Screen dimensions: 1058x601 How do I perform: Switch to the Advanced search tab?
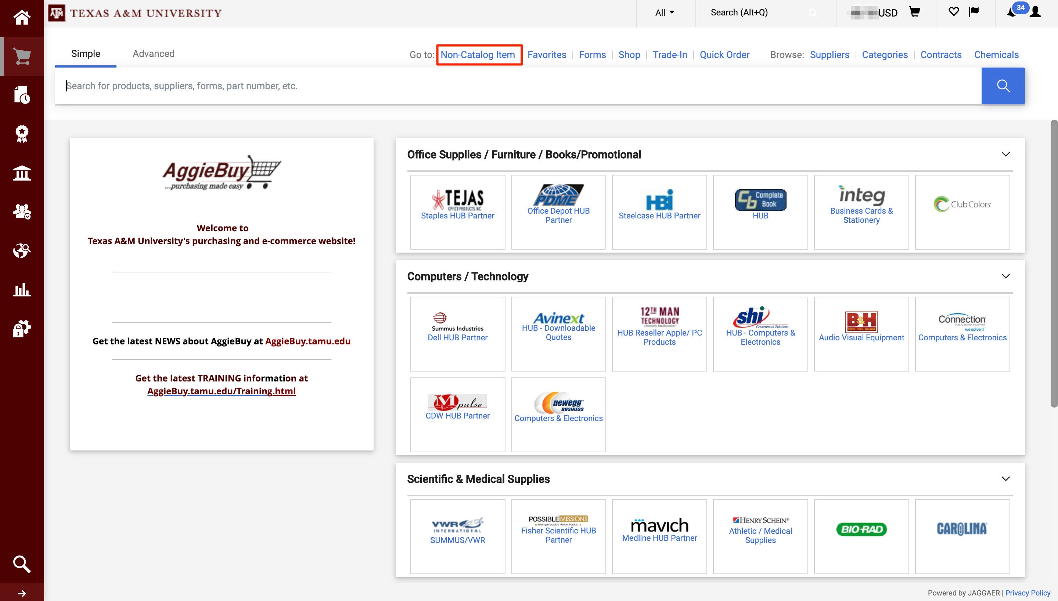coord(153,54)
